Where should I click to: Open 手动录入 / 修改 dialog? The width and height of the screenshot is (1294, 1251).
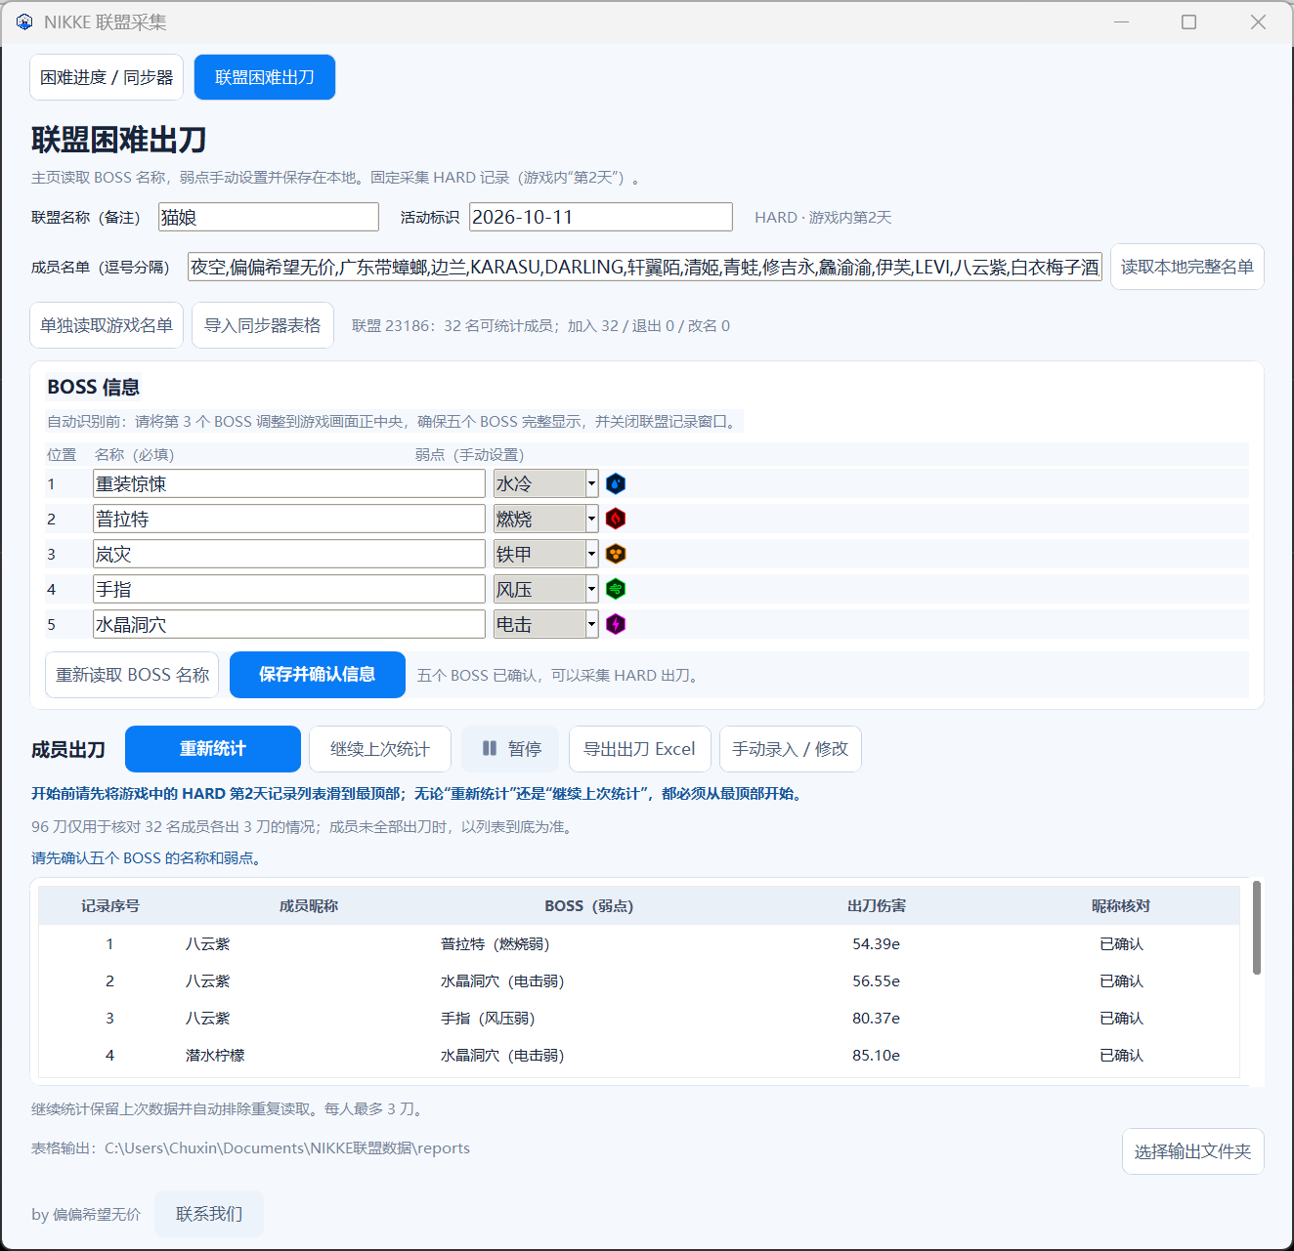pyautogui.click(x=791, y=749)
